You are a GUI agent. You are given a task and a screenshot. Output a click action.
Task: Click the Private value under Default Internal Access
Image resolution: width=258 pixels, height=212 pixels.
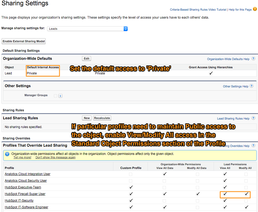click(32, 73)
